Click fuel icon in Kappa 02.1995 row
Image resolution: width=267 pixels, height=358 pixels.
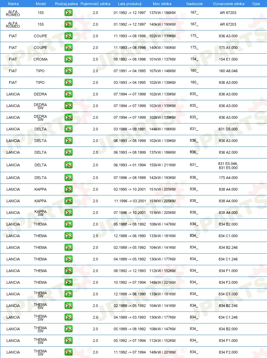click(68, 189)
